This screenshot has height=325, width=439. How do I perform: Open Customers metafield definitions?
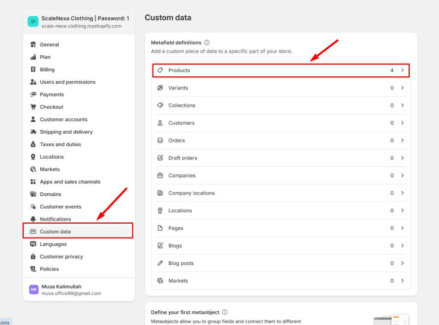point(281,123)
